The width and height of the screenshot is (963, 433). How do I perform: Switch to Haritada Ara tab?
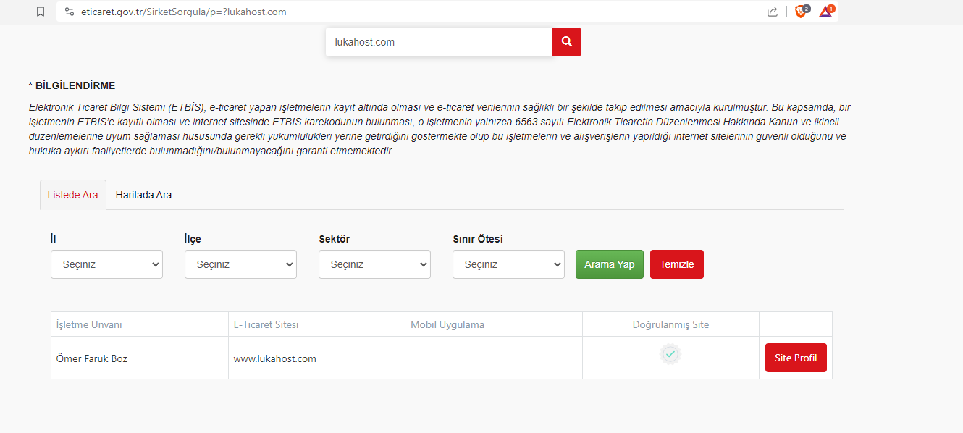pos(143,195)
